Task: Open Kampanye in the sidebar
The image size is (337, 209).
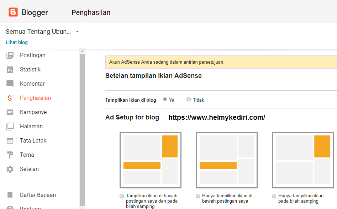Action: click(33, 112)
